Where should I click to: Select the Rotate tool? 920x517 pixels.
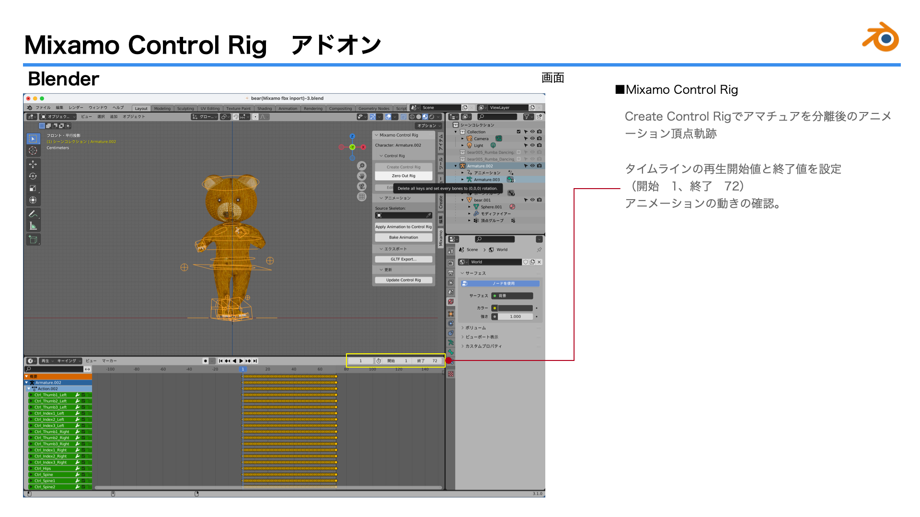click(33, 176)
